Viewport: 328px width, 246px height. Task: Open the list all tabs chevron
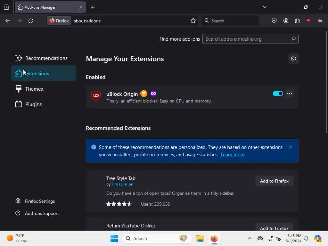tap(264, 7)
